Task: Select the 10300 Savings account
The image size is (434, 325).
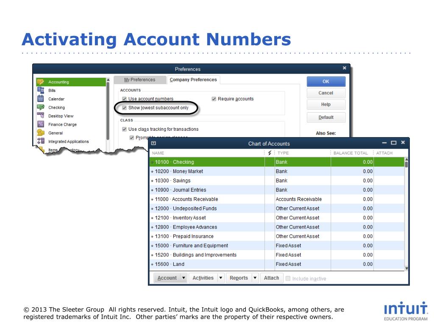Action: 277,180
